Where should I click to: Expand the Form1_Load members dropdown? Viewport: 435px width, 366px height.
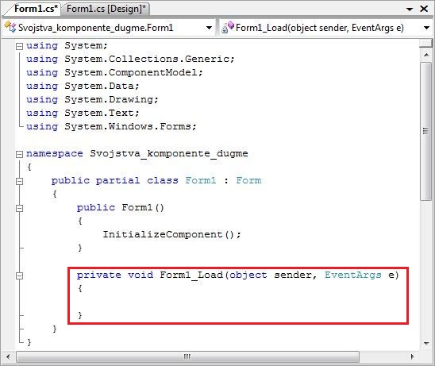(x=427, y=28)
